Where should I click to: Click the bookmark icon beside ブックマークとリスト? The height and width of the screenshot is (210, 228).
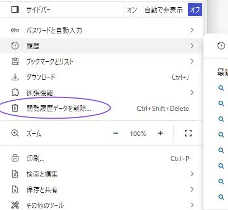click(x=15, y=61)
